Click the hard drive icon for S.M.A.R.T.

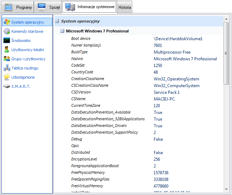(7, 86)
